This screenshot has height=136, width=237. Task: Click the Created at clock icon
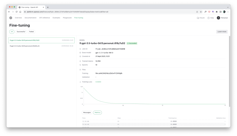80,56
